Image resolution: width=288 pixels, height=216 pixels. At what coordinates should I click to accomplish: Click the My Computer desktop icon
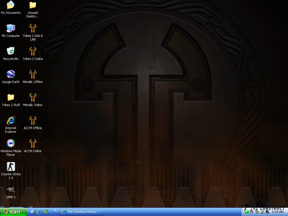coord(11,30)
